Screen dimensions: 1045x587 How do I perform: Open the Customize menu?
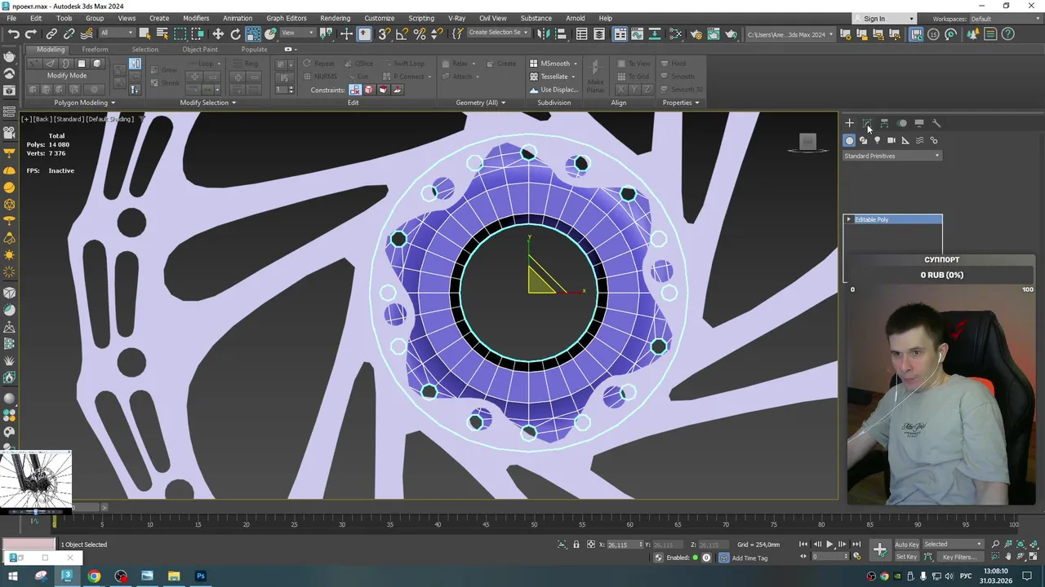[x=379, y=18]
